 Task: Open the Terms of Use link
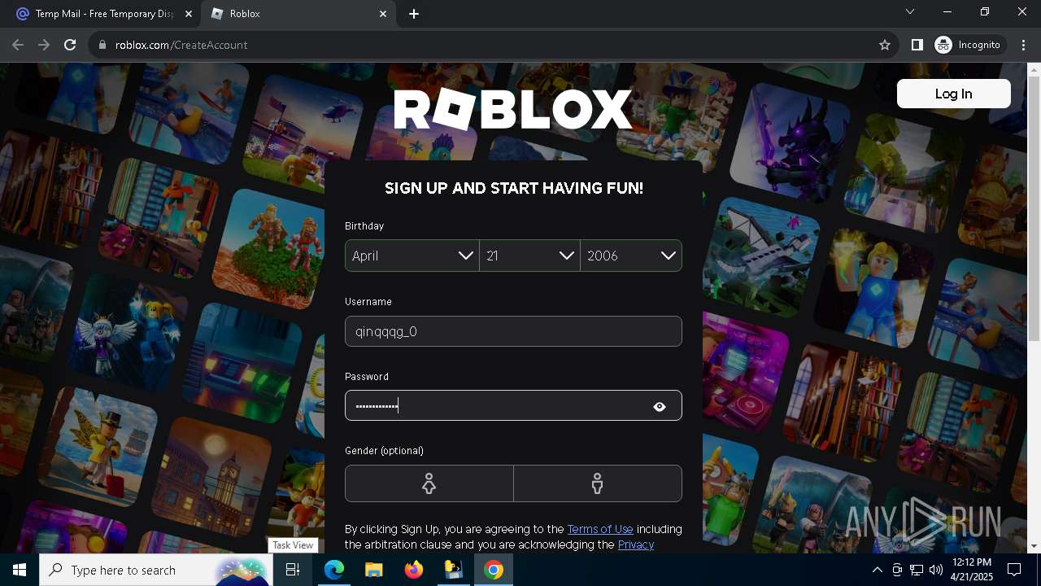point(600,529)
